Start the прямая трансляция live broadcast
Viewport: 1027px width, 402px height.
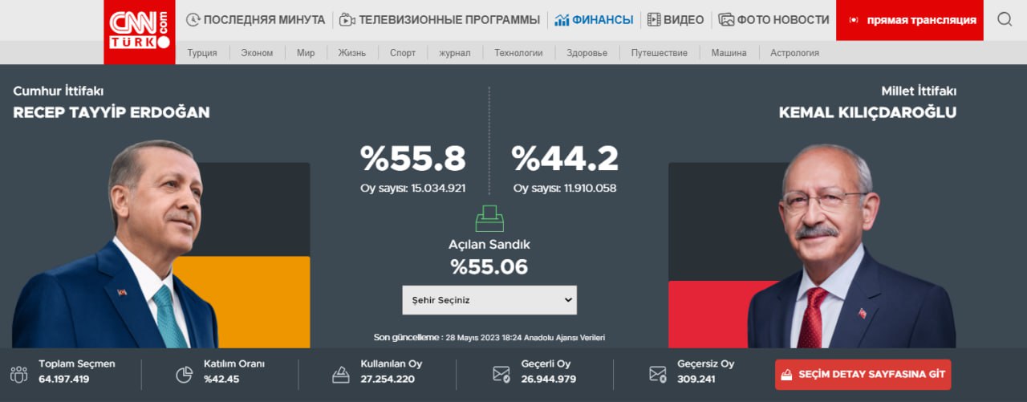point(911,20)
